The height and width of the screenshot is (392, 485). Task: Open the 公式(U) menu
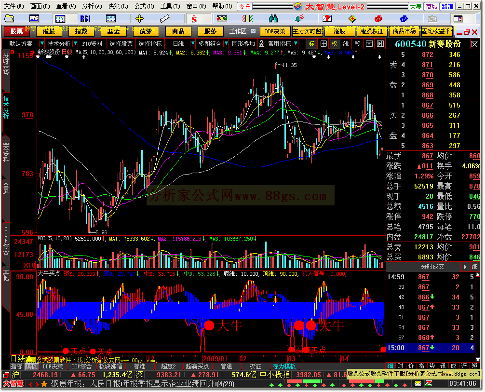144,6
